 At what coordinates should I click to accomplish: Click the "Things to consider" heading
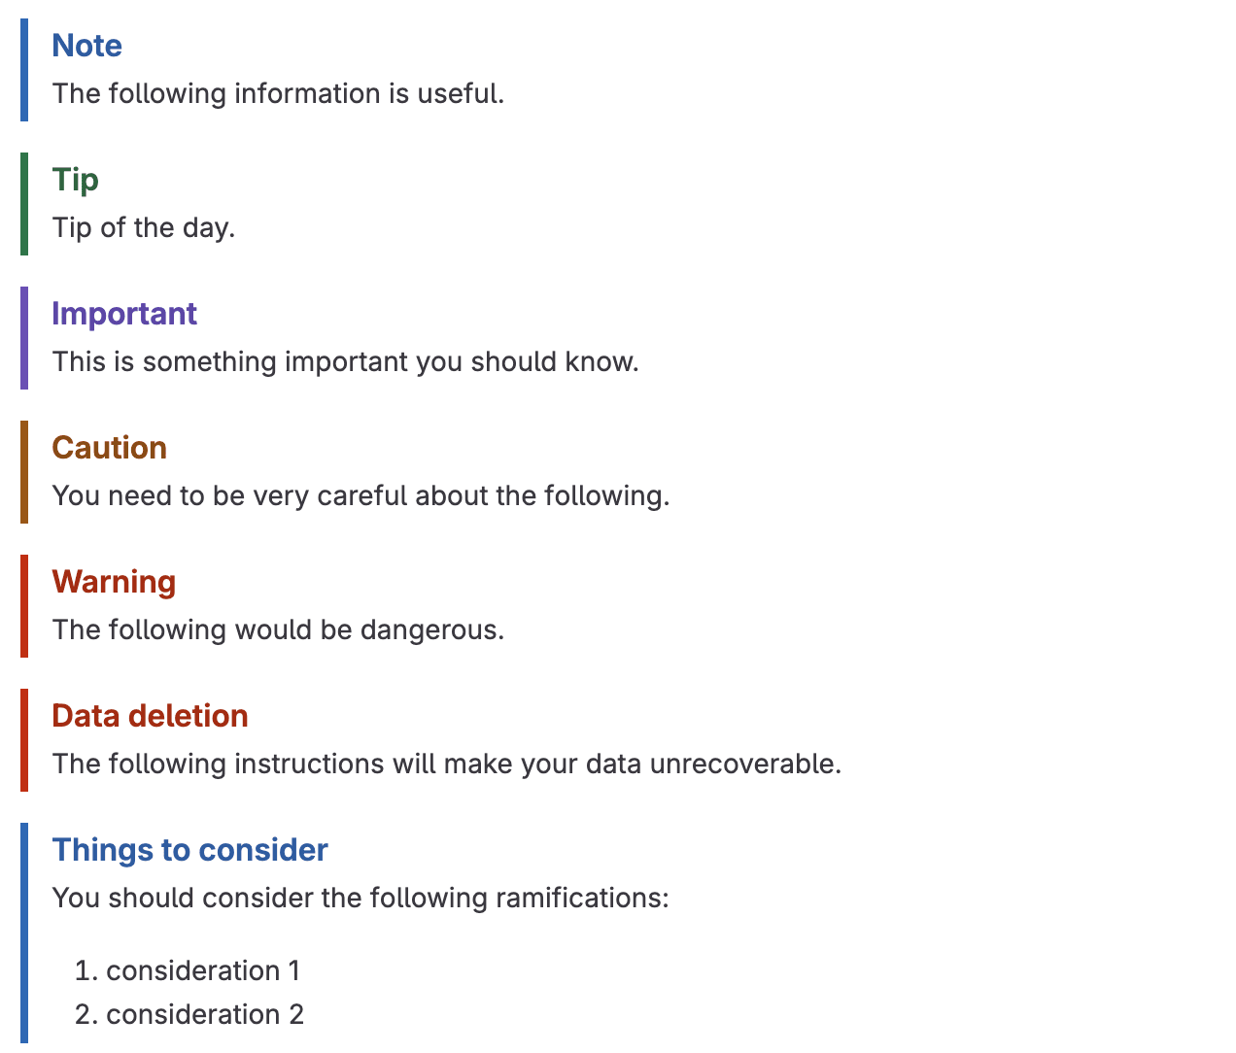click(x=189, y=850)
